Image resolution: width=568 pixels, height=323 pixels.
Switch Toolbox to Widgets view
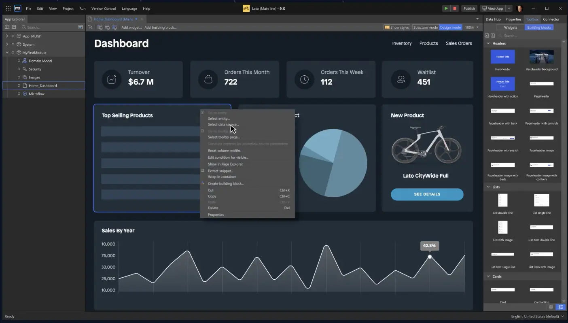(510, 27)
